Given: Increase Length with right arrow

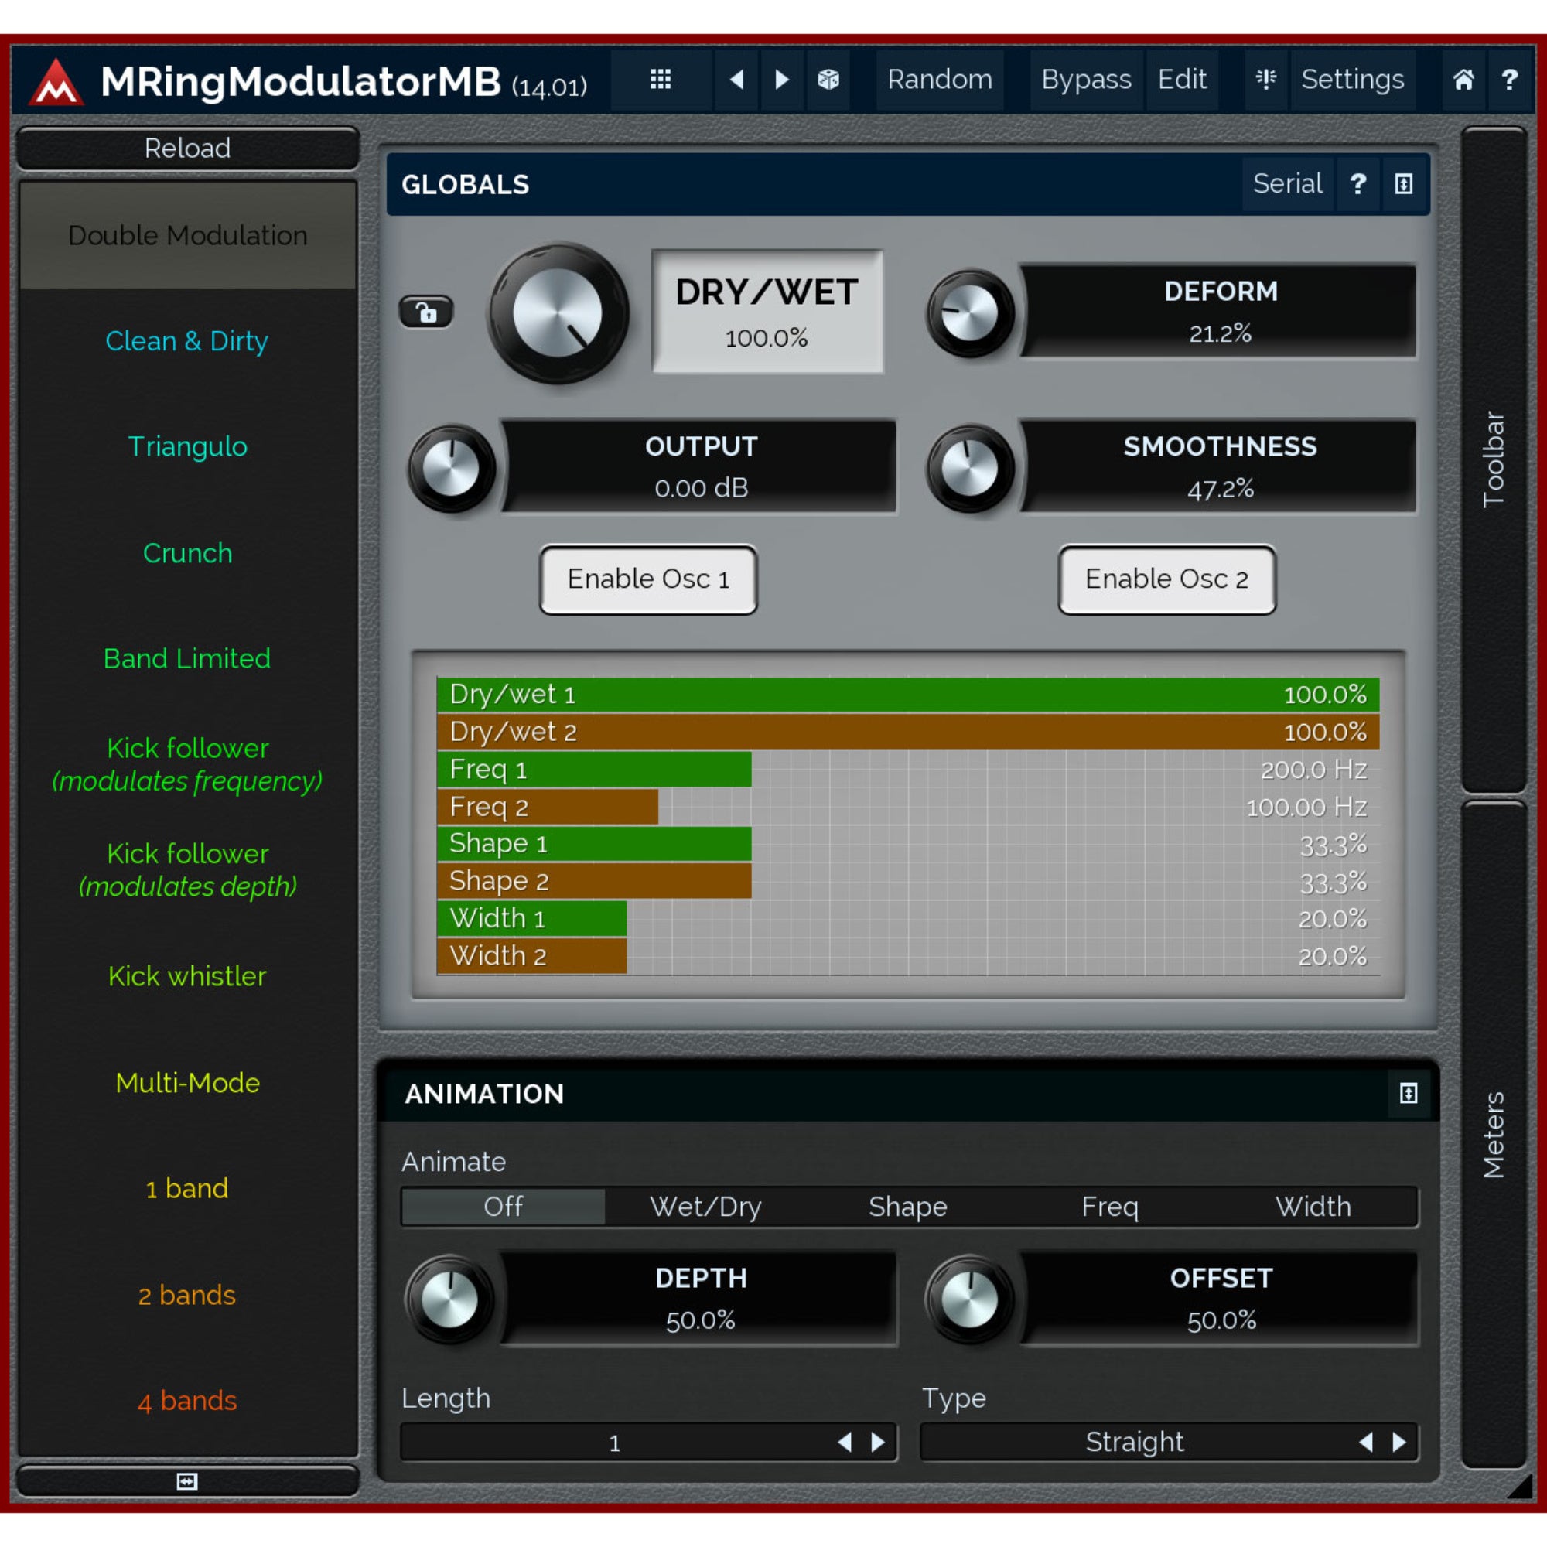Looking at the screenshot, I should [x=879, y=1442].
